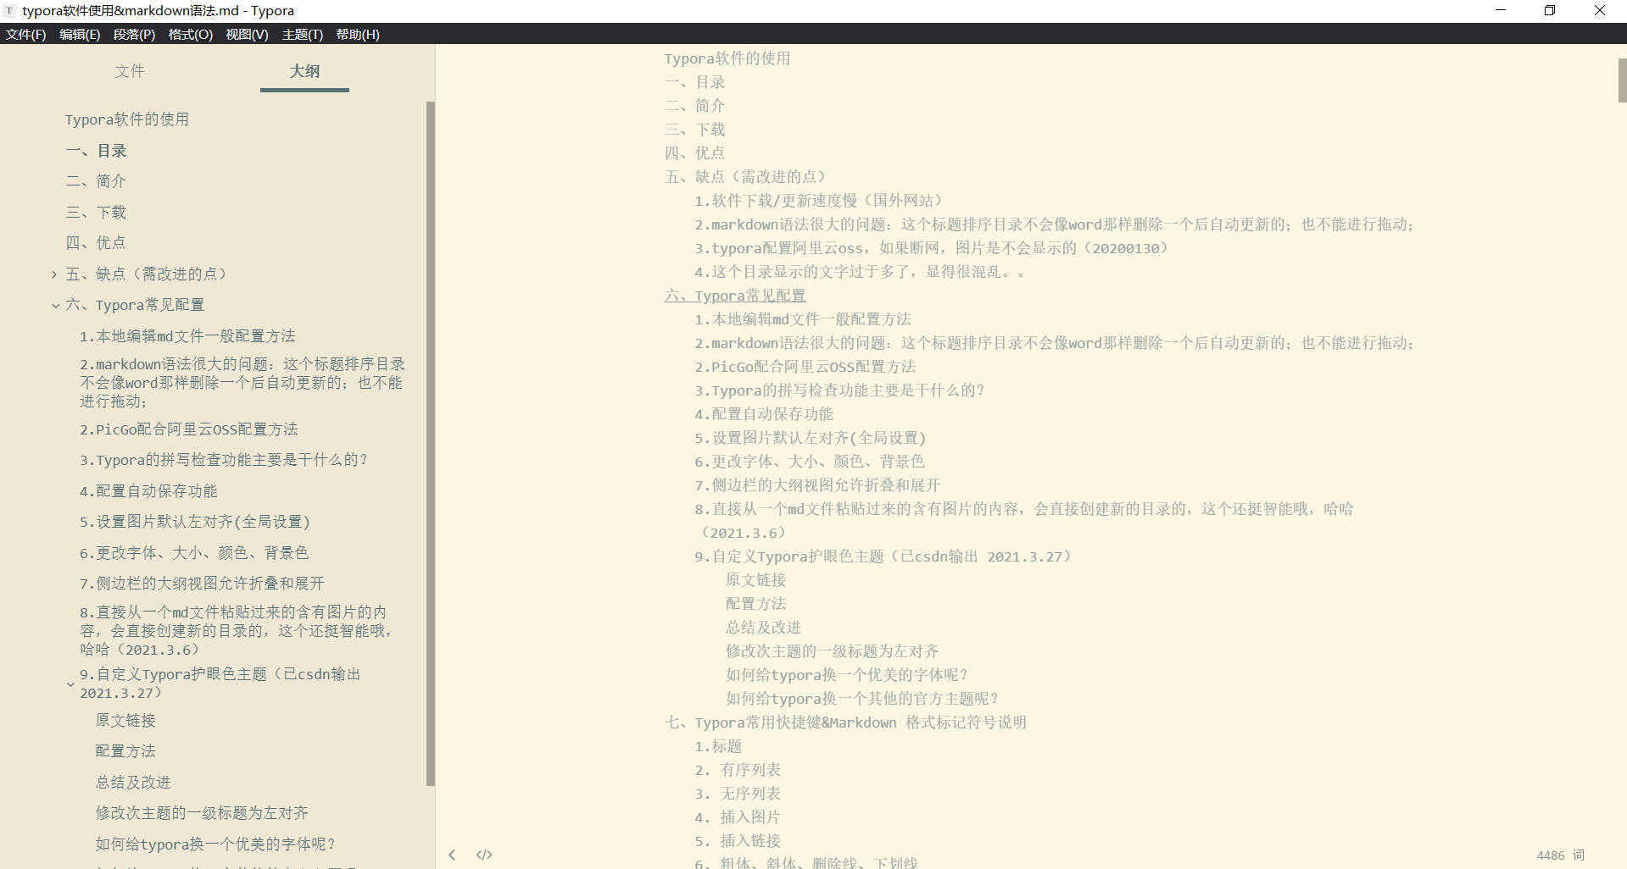
Task: Open the 主题(T) menu
Action: coord(303,34)
